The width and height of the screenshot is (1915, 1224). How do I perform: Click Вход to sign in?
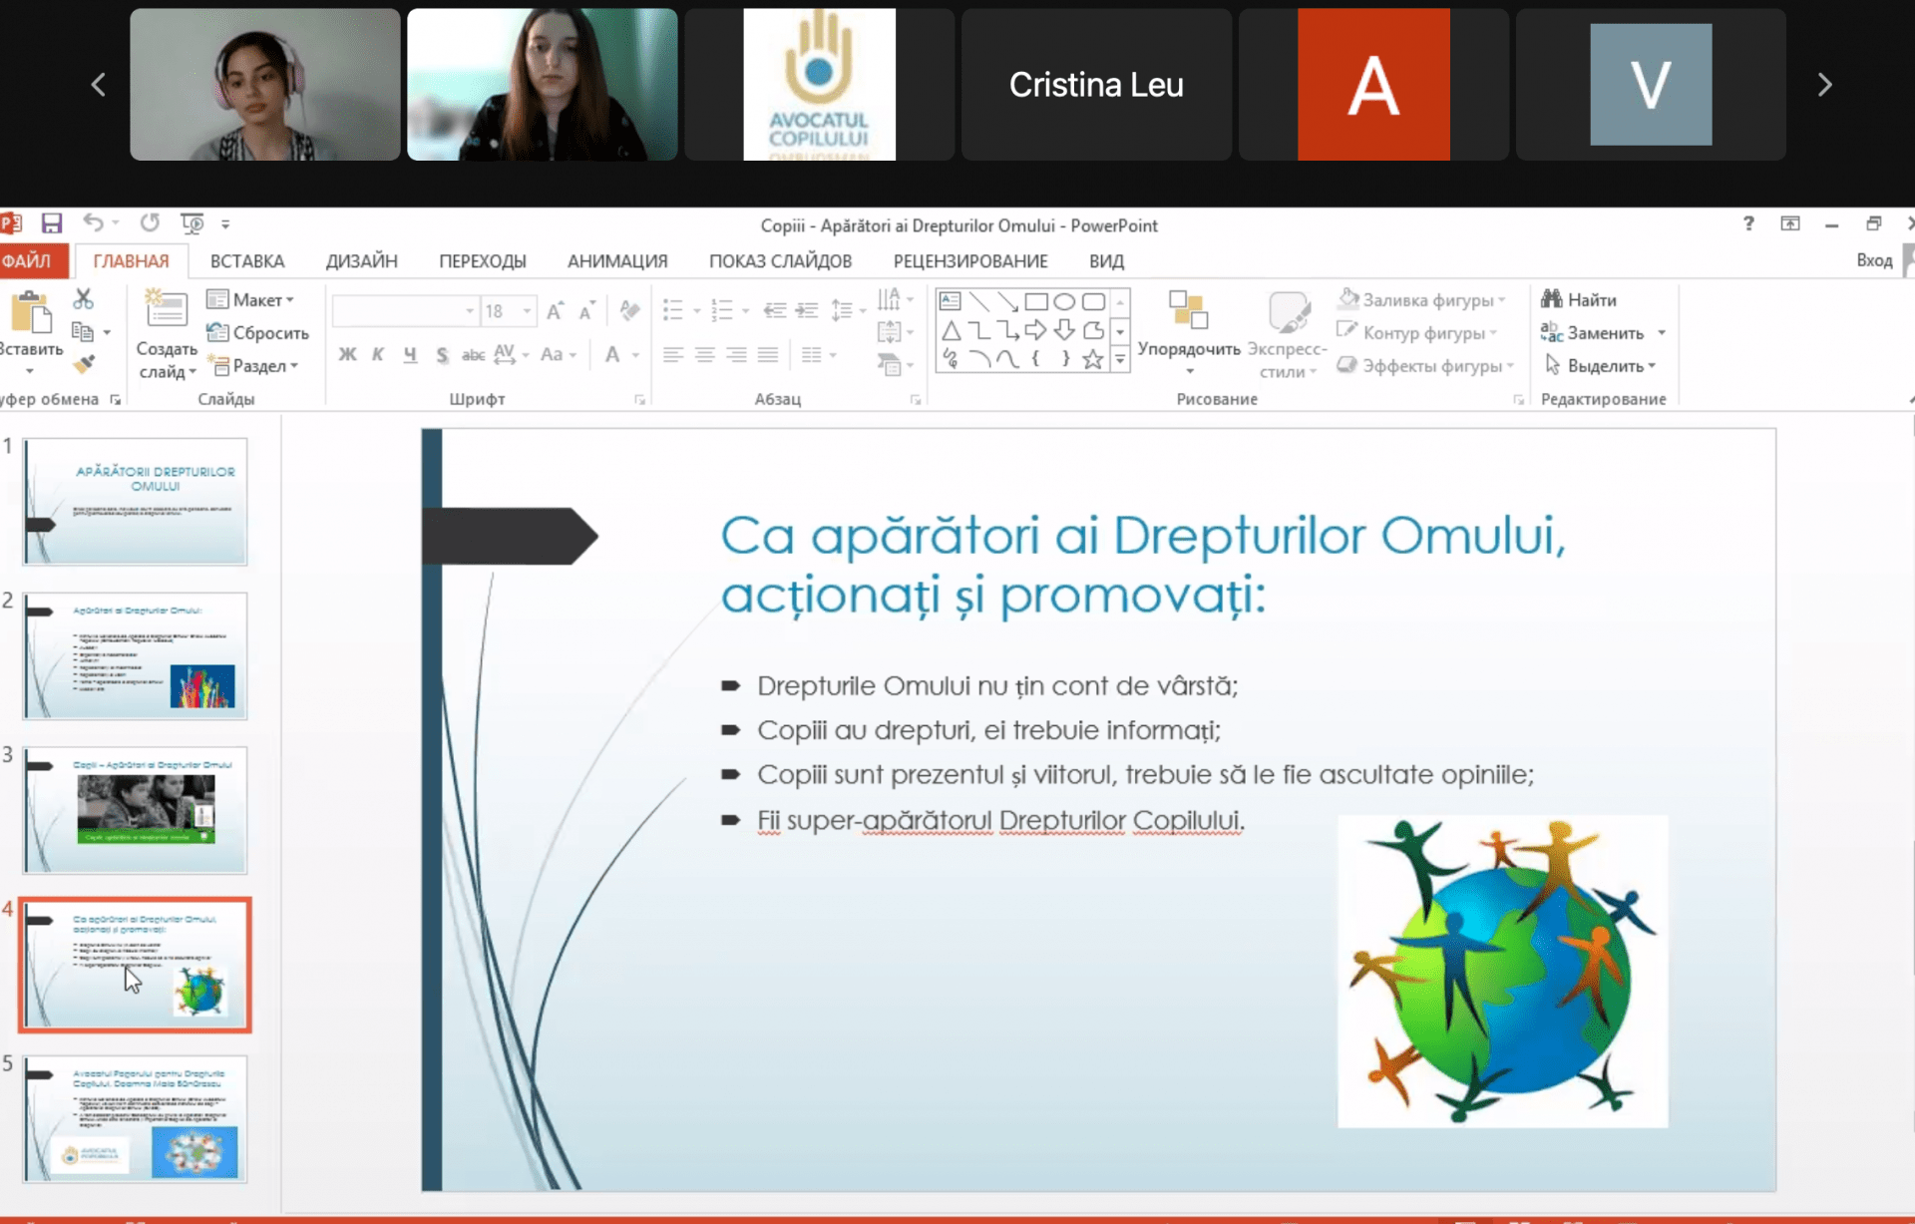point(1874,260)
